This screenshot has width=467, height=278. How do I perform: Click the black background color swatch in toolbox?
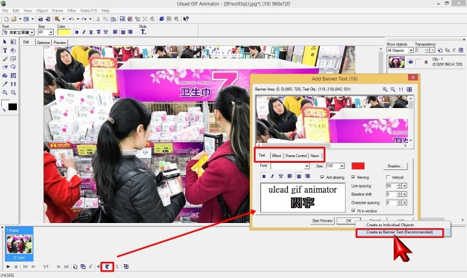click(x=12, y=107)
